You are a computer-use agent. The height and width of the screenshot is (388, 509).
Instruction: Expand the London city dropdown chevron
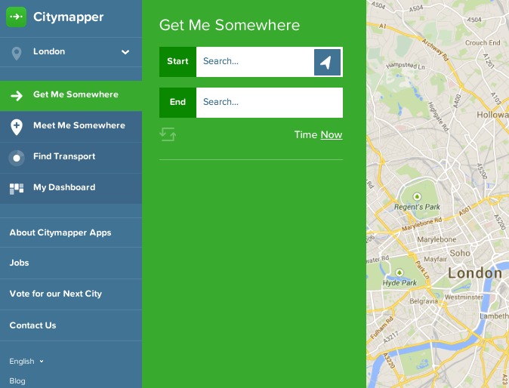(125, 52)
